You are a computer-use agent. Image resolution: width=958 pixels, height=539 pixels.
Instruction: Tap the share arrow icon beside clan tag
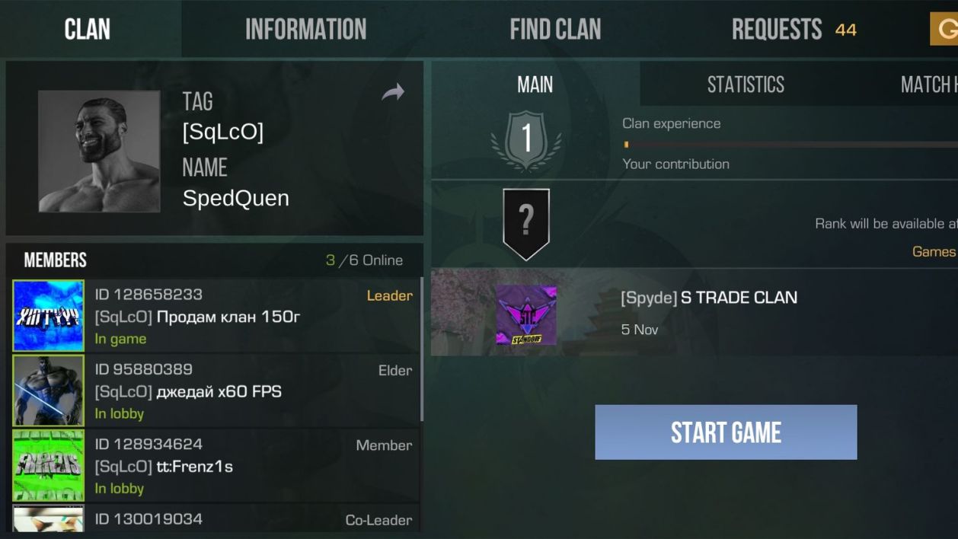(x=393, y=93)
